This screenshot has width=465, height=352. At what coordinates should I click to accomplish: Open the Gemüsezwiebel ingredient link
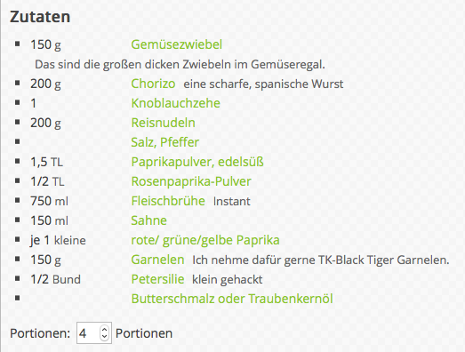pyautogui.click(x=176, y=44)
